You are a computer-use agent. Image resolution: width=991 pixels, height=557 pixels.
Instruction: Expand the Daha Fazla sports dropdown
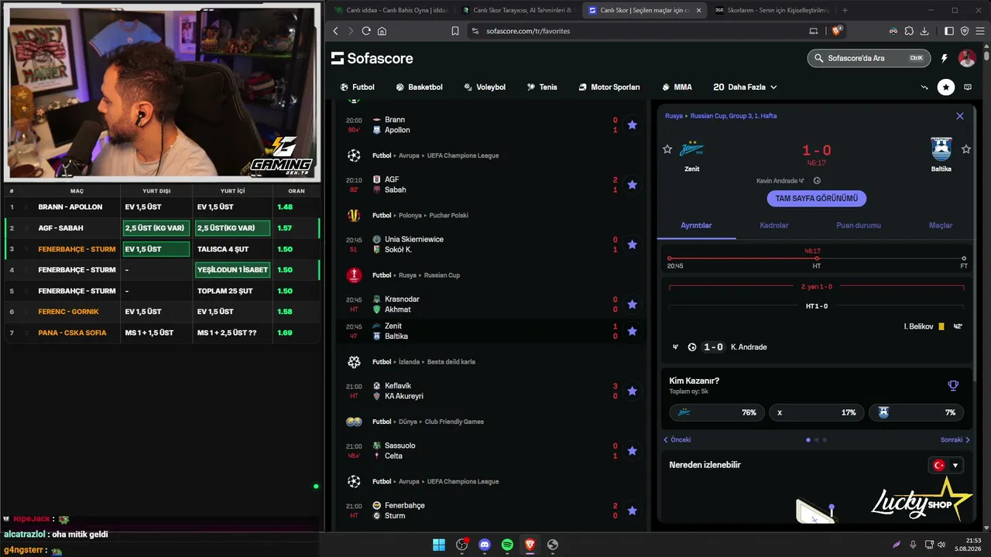pos(745,87)
